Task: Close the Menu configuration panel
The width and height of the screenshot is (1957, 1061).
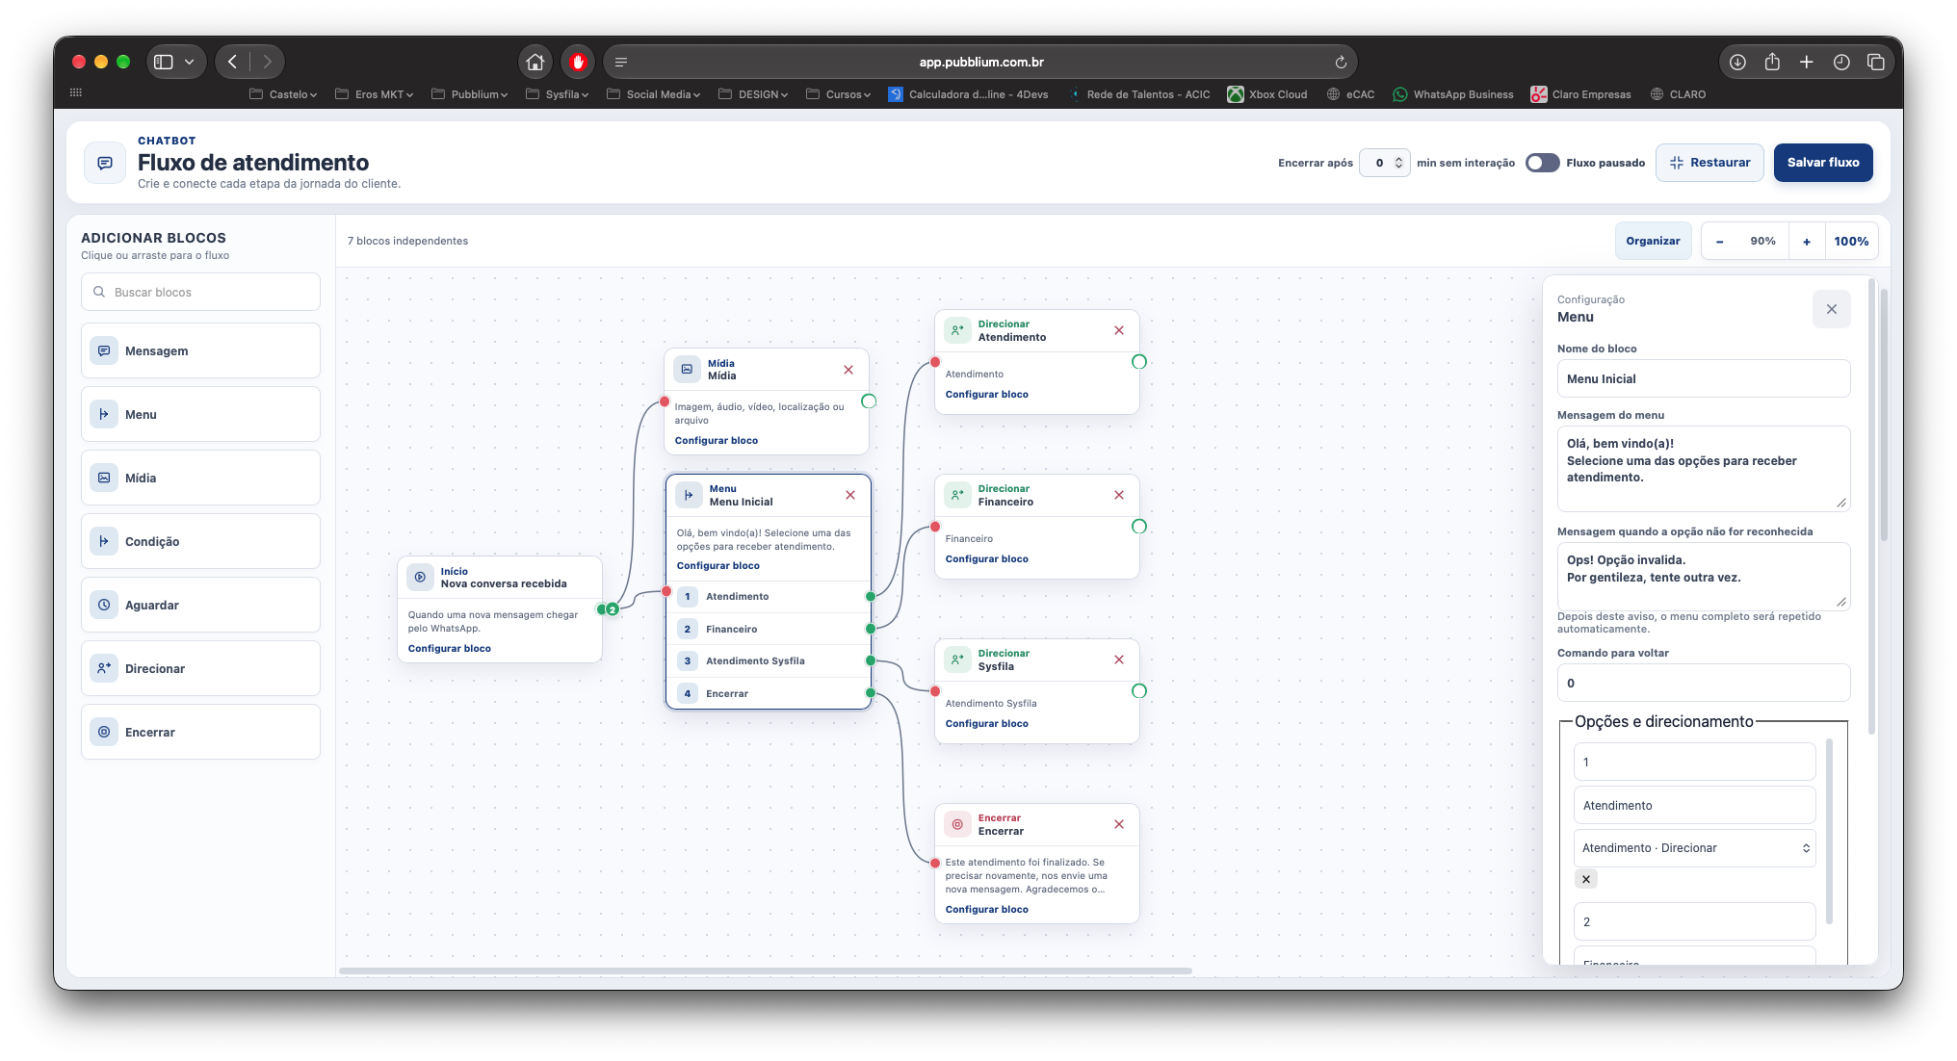Action: pyautogui.click(x=1832, y=309)
